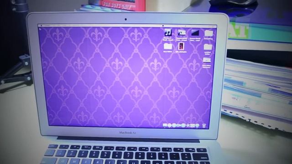Select the screenshot file below untitled folder
Image resolution: width=292 pixels, height=164 pixels.
point(207,60)
